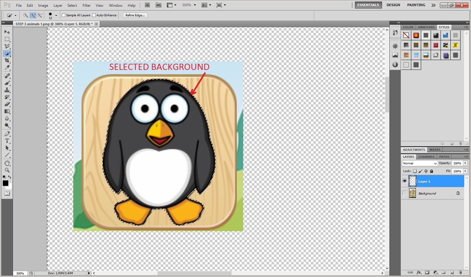Select the Eyedropper tool
The image size is (471, 277).
pyautogui.click(x=7, y=67)
